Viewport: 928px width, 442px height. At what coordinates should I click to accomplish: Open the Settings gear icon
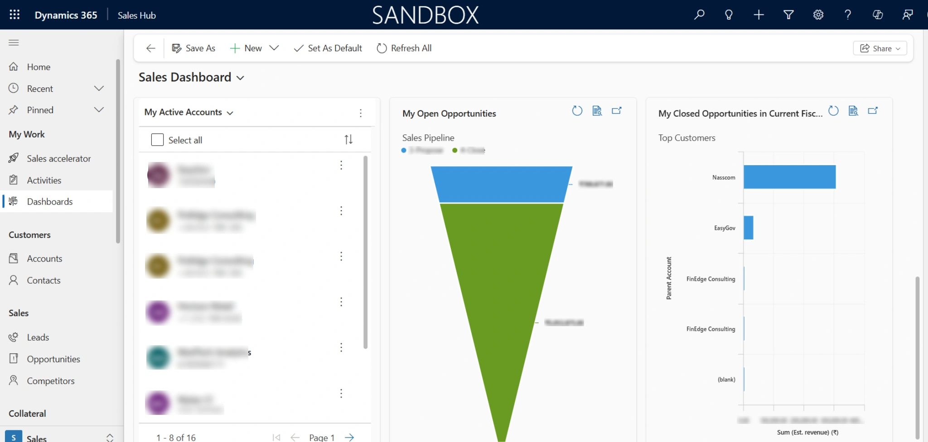point(818,15)
